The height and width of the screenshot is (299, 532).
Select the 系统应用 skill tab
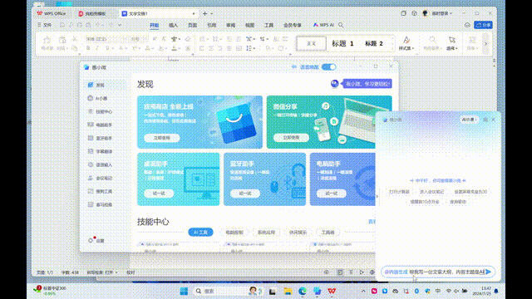coord(266,233)
